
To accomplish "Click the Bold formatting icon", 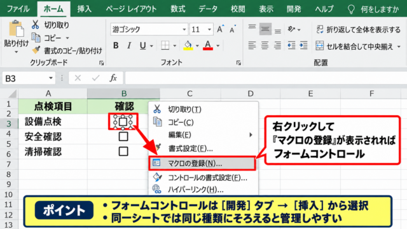I will (116, 45).
